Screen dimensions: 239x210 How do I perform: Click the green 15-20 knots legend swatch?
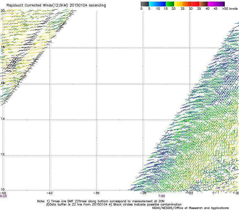coord(170,4)
